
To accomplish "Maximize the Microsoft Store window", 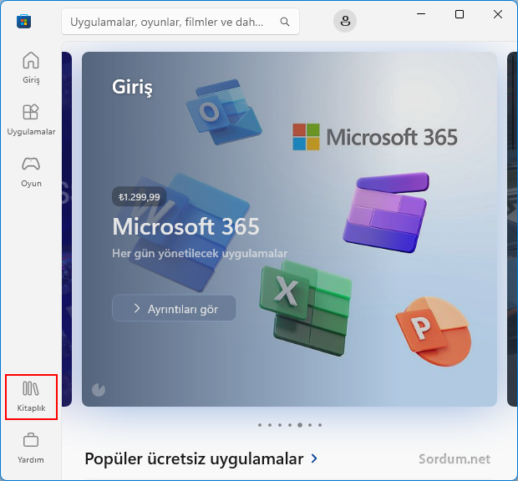I will [460, 14].
